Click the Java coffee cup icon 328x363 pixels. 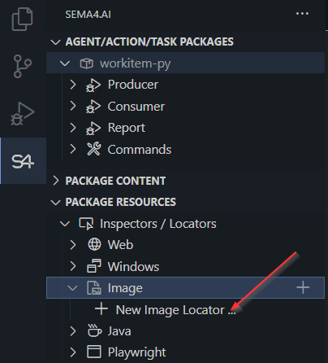click(94, 330)
